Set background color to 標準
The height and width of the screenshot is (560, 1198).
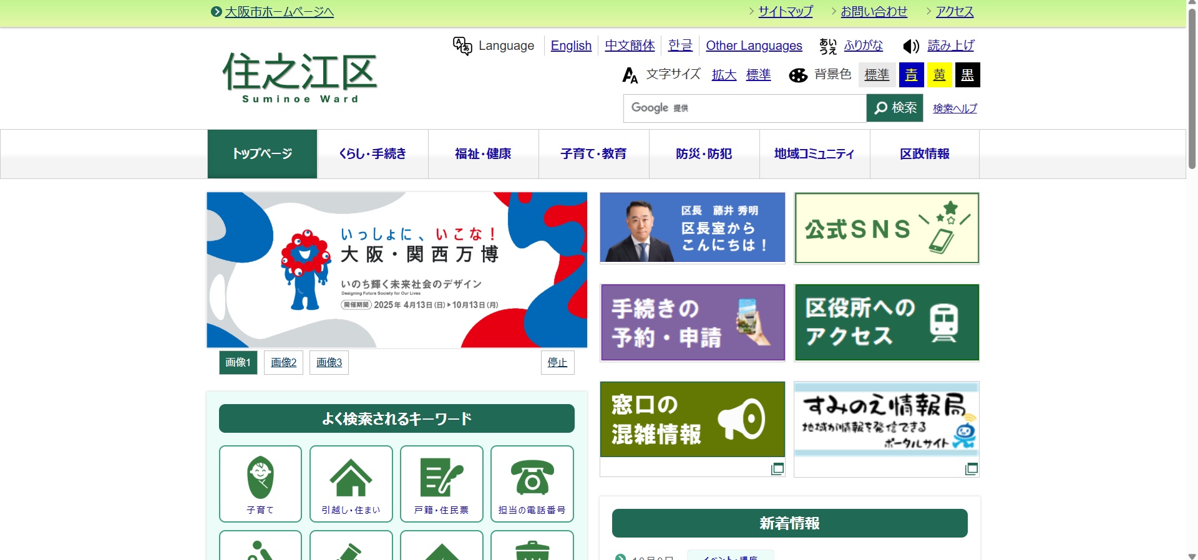(877, 75)
